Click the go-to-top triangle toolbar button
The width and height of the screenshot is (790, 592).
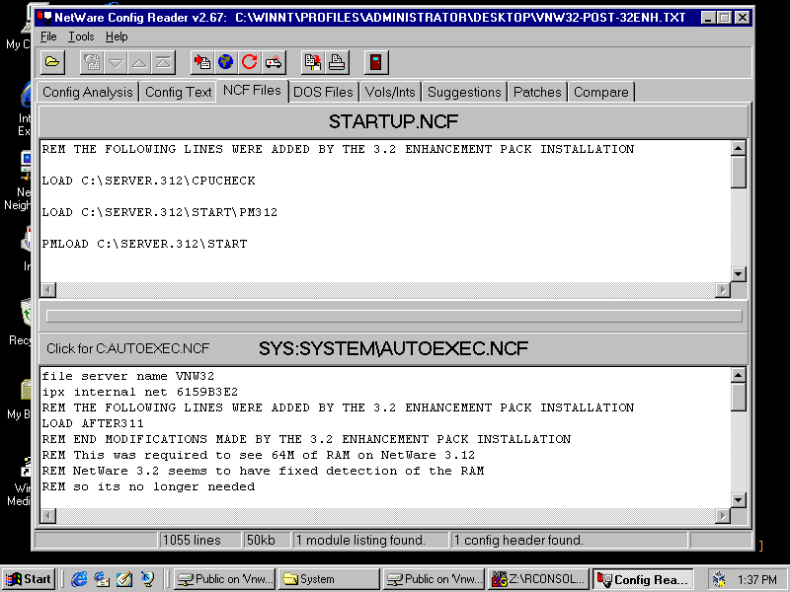[x=163, y=62]
